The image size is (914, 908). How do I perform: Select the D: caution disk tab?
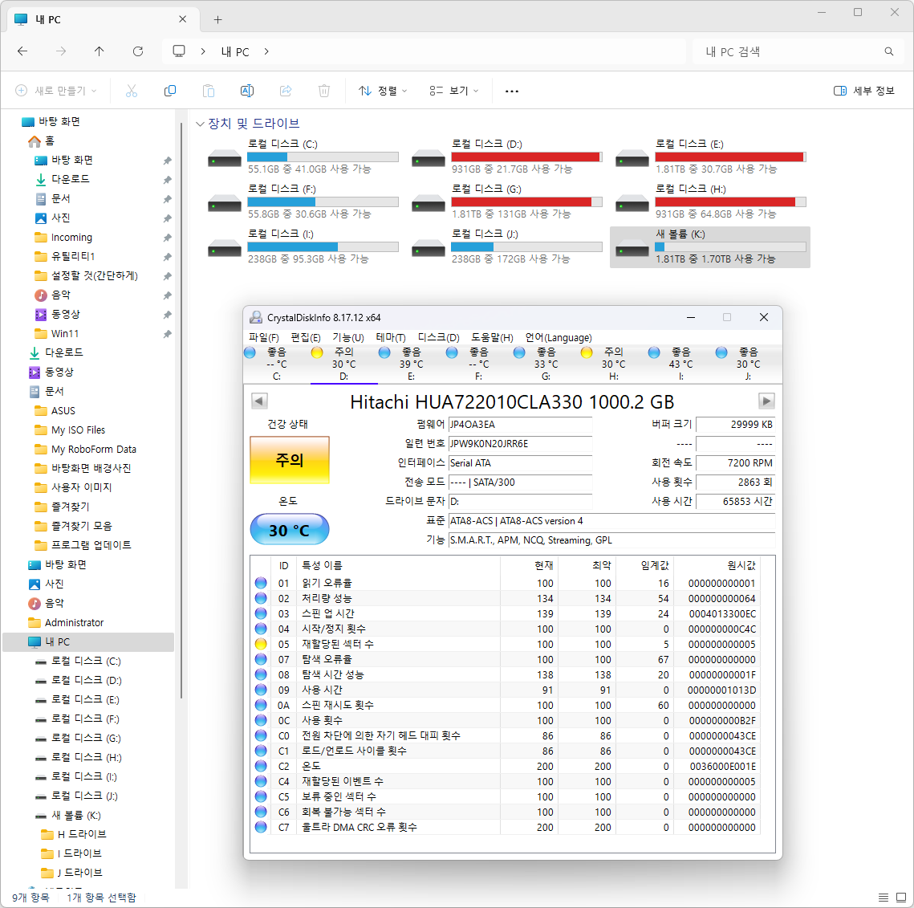(344, 364)
